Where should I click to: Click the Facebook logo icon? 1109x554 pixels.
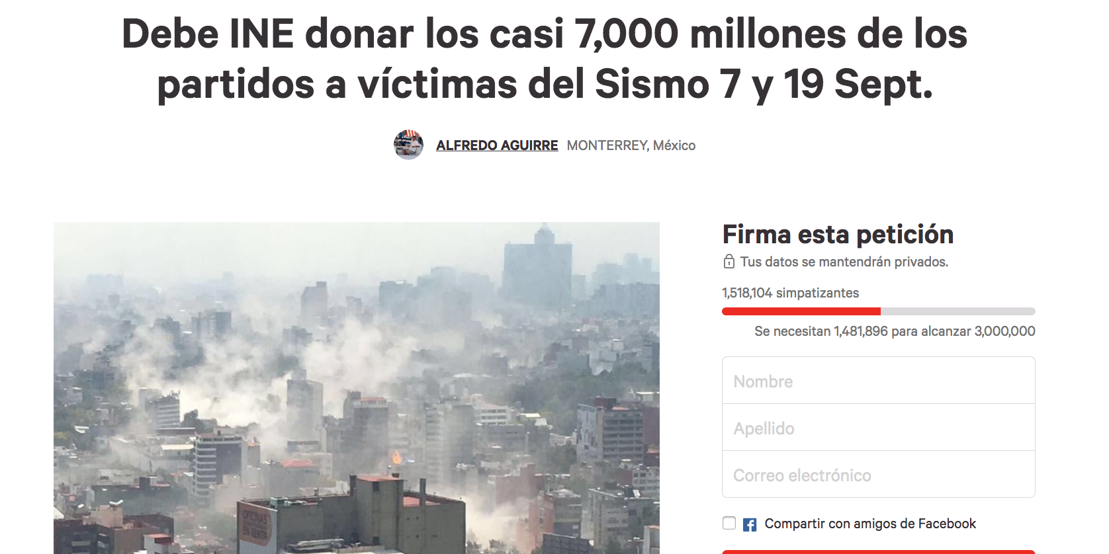pos(750,524)
